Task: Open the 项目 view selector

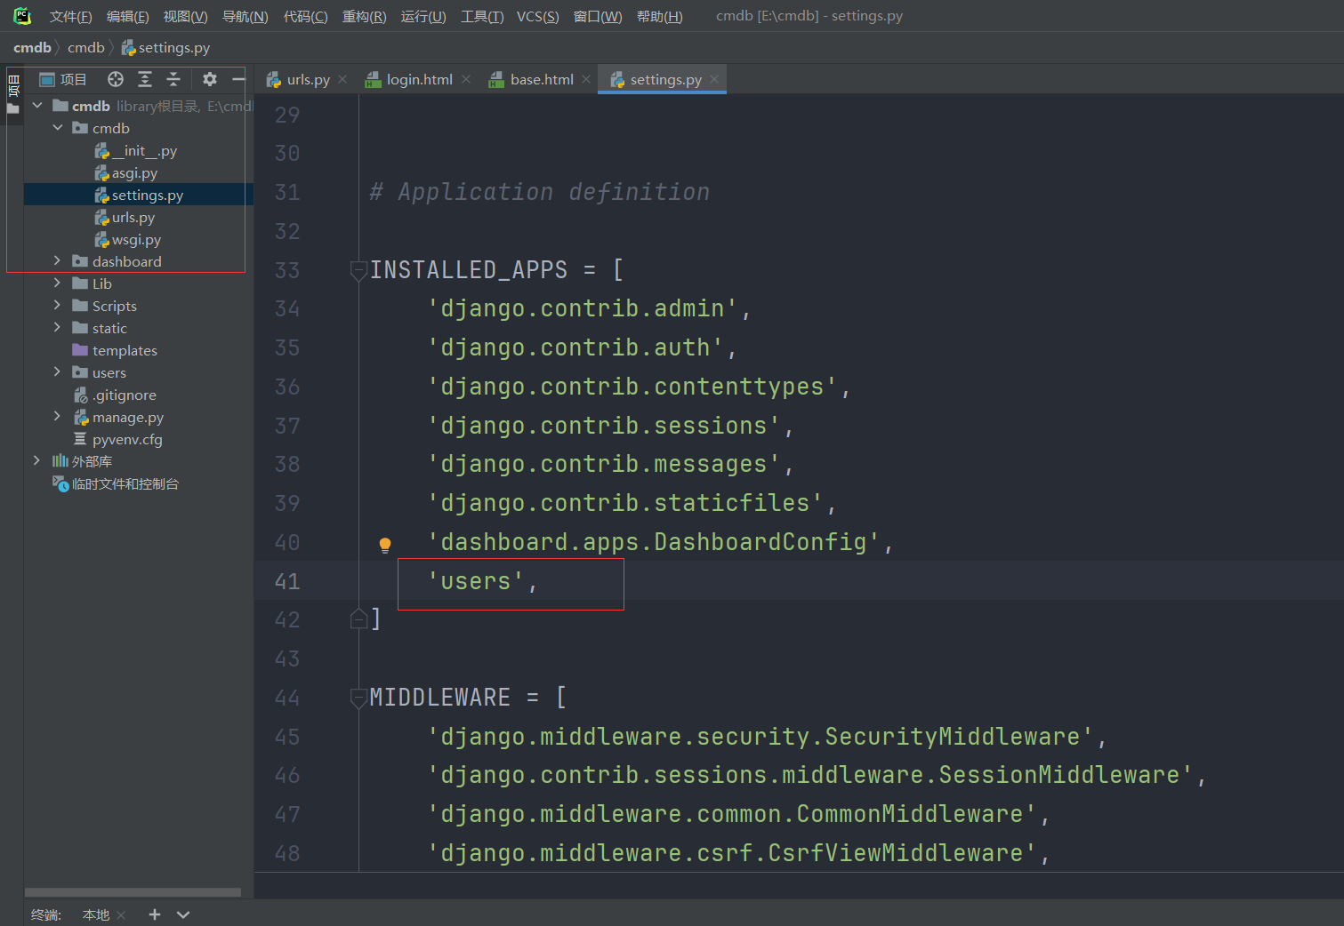Action: 64,79
